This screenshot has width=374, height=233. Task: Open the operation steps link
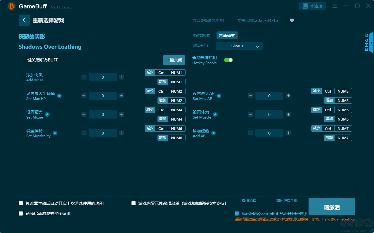(x=249, y=201)
